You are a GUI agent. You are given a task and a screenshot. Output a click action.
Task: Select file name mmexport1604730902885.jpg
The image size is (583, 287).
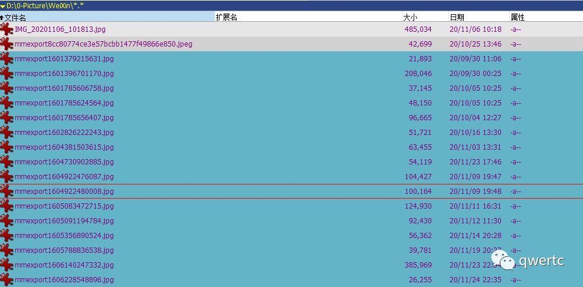coord(64,162)
